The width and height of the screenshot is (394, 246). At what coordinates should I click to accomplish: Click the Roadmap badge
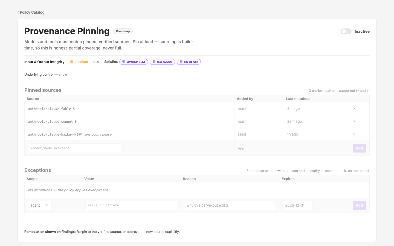[x=123, y=31]
